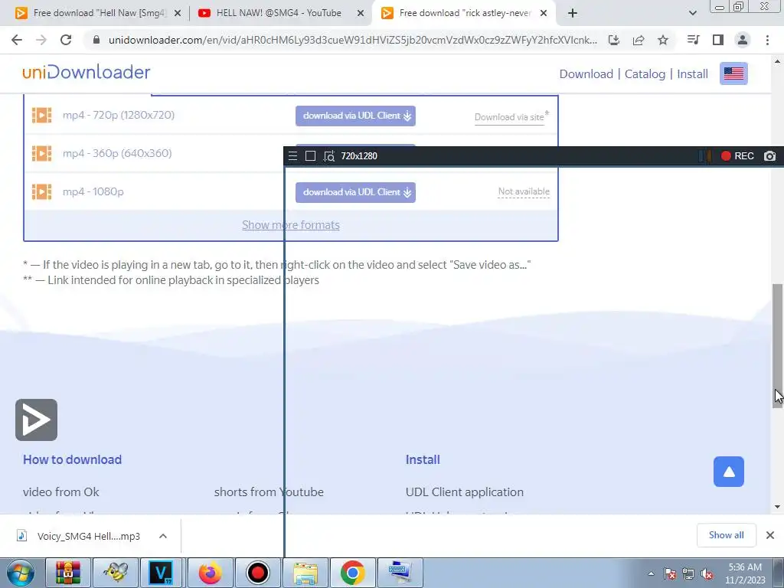Open "video from Ok" footer link
This screenshot has height=588, width=784.
click(x=61, y=492)
